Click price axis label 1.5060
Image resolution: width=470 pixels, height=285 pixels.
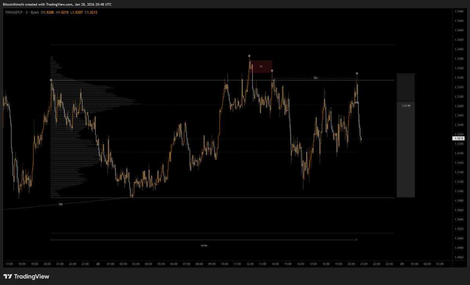(459, 210)
